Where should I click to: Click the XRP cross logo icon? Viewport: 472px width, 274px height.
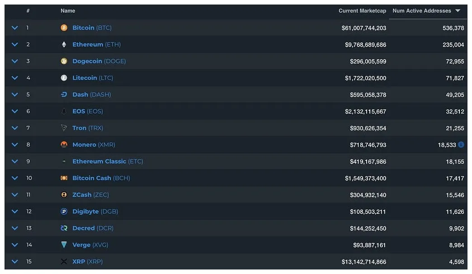(x=64, y=261)
